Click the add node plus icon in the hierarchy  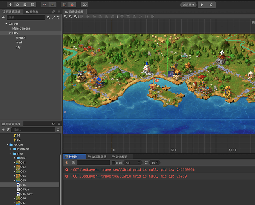tap(3, 18)
